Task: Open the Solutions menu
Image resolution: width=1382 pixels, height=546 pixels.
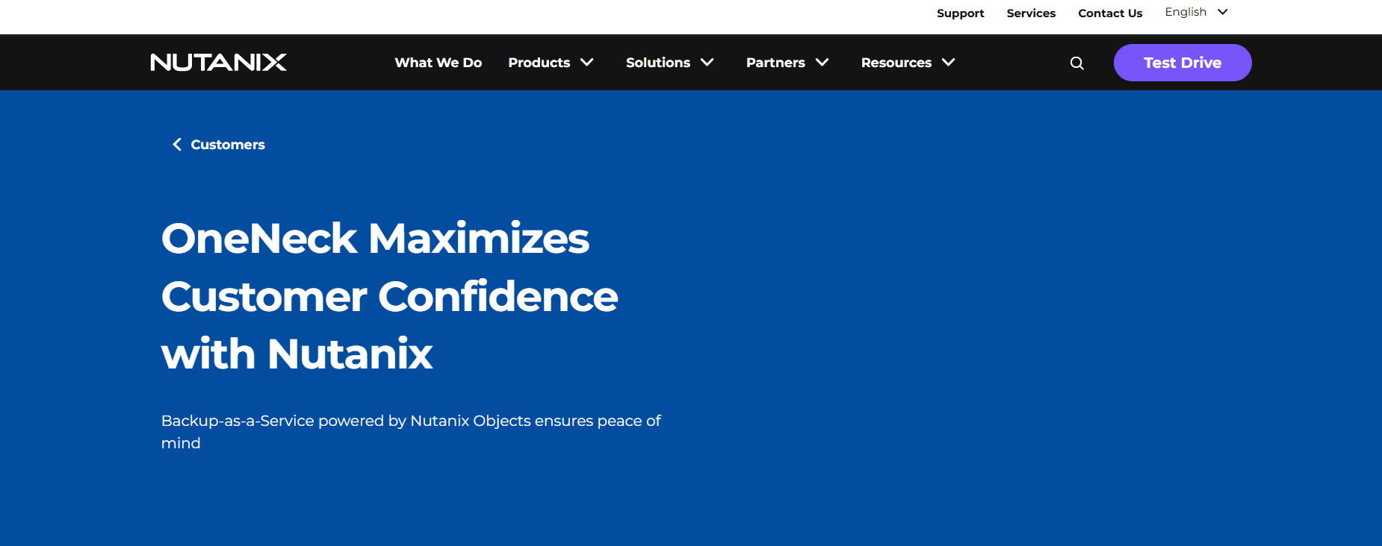Action: coord(658,63)
